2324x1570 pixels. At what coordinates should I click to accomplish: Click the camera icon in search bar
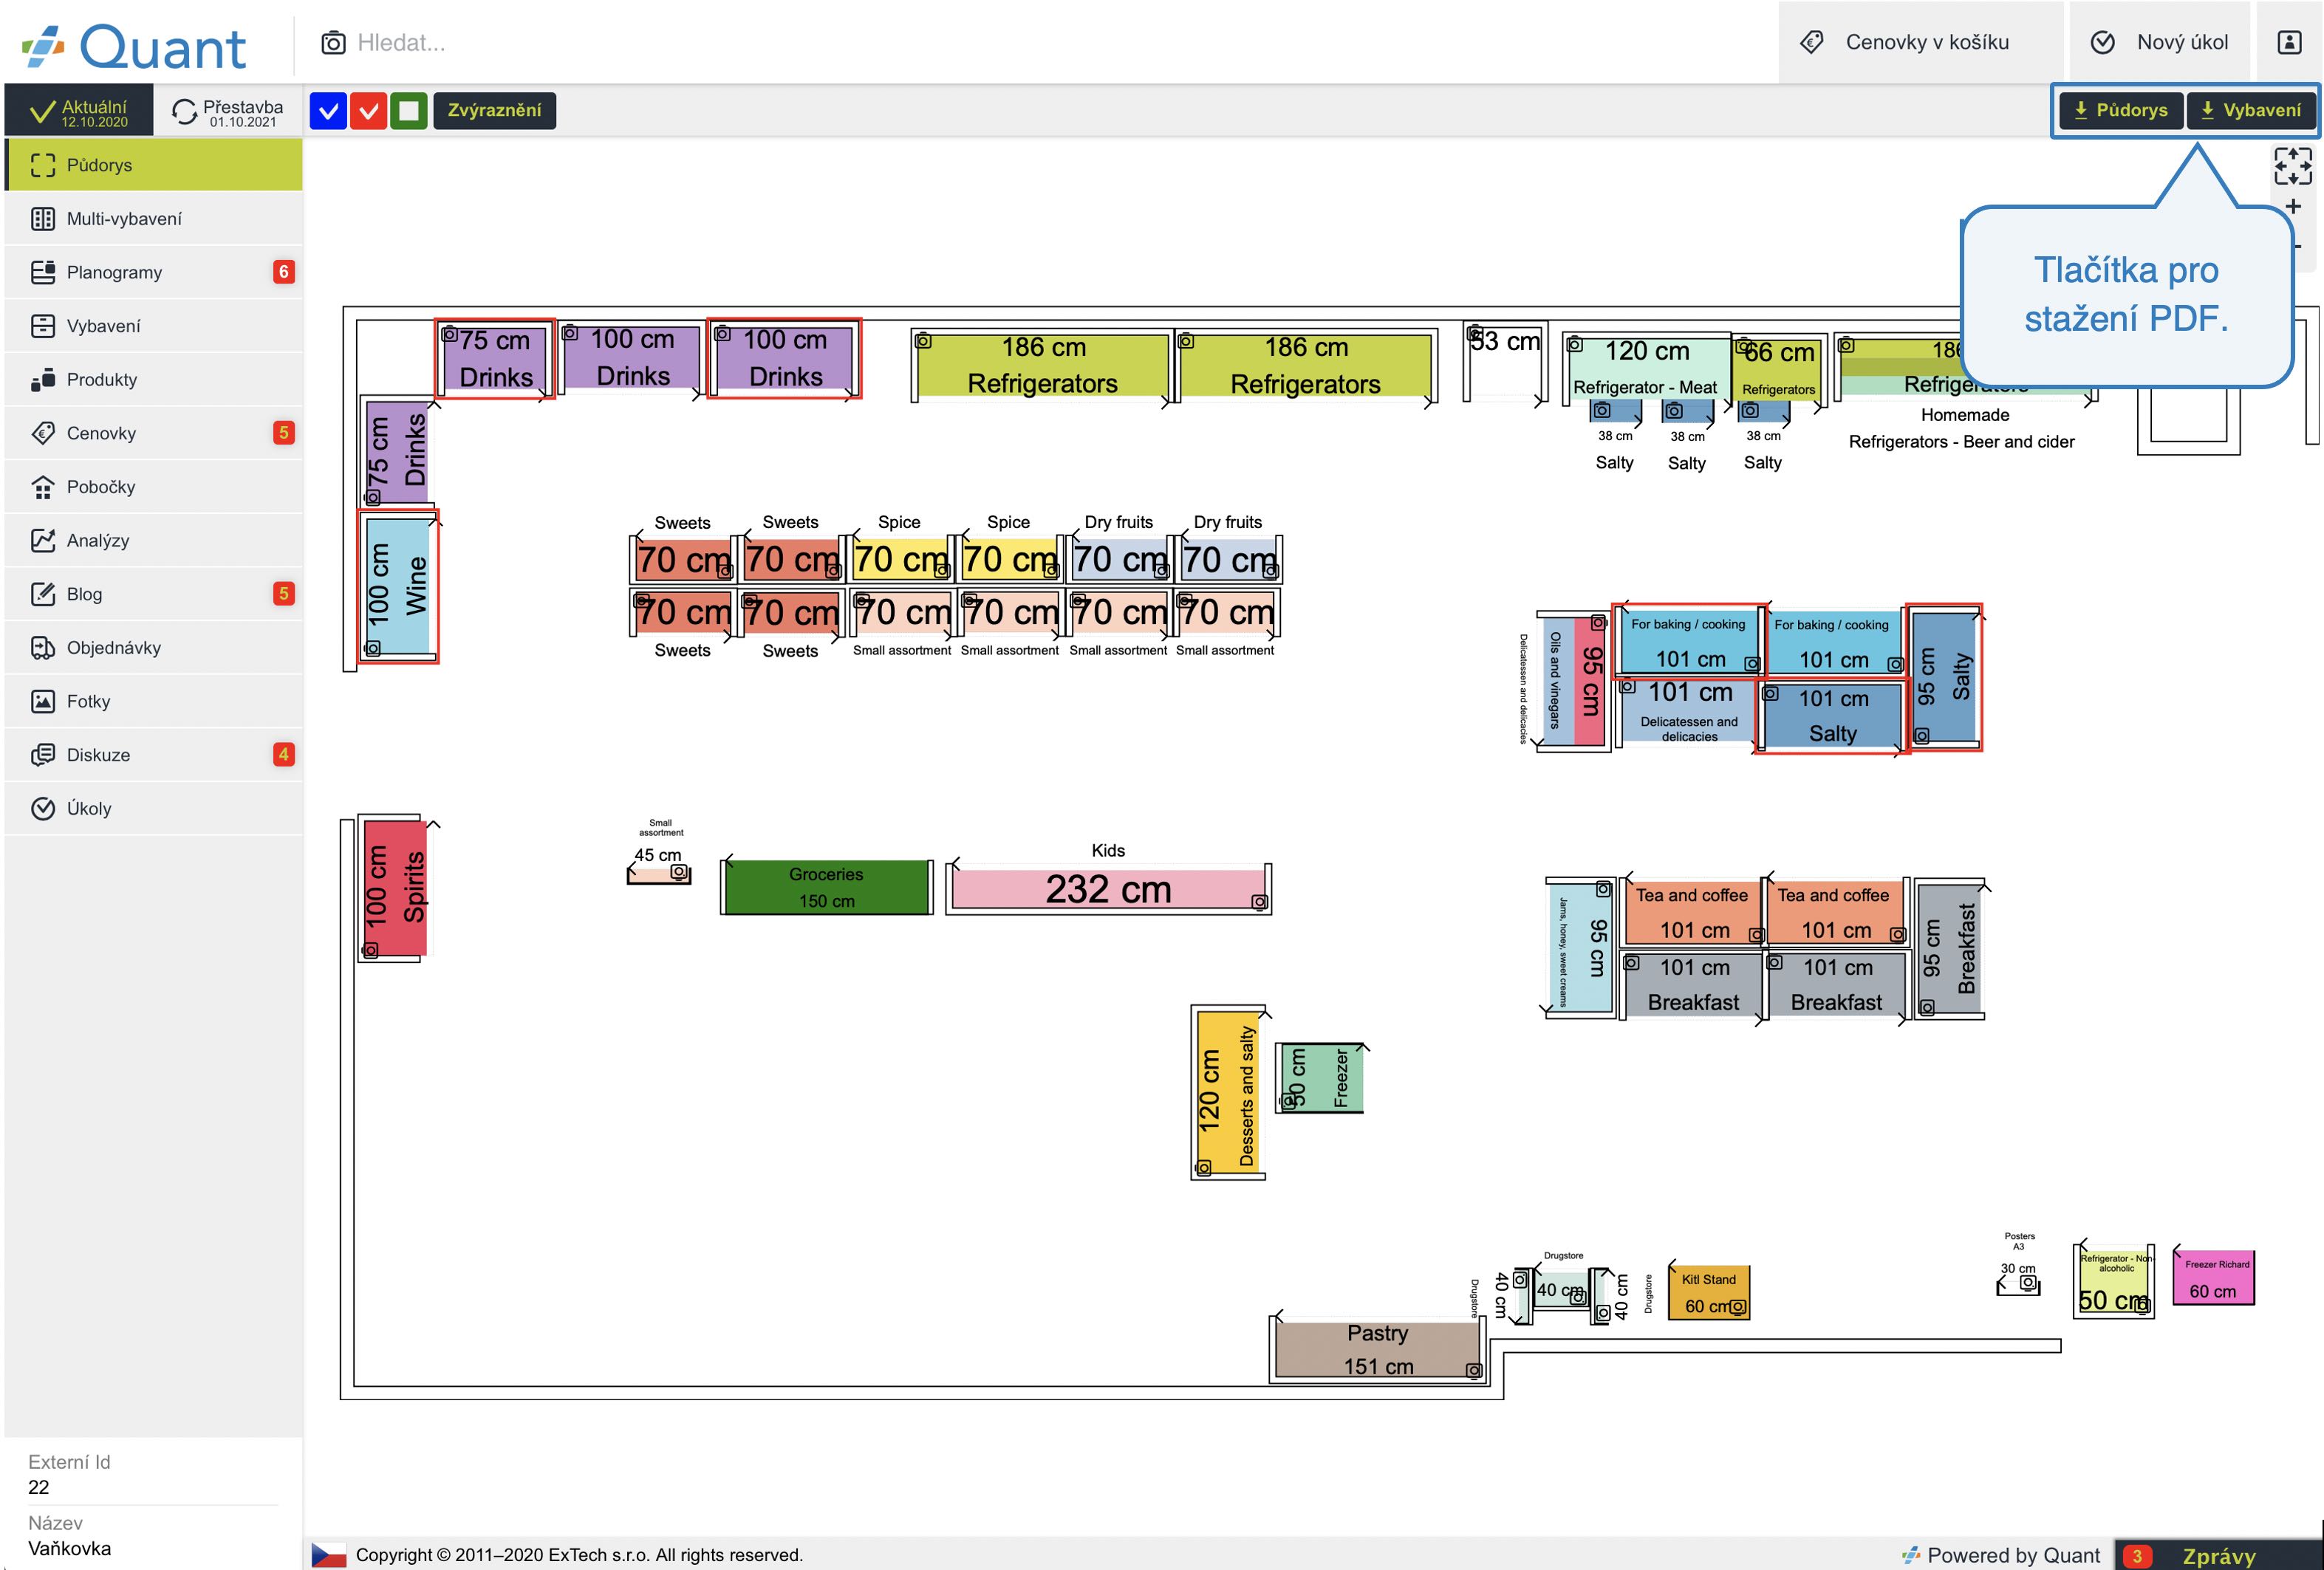(x=333, y=43)
